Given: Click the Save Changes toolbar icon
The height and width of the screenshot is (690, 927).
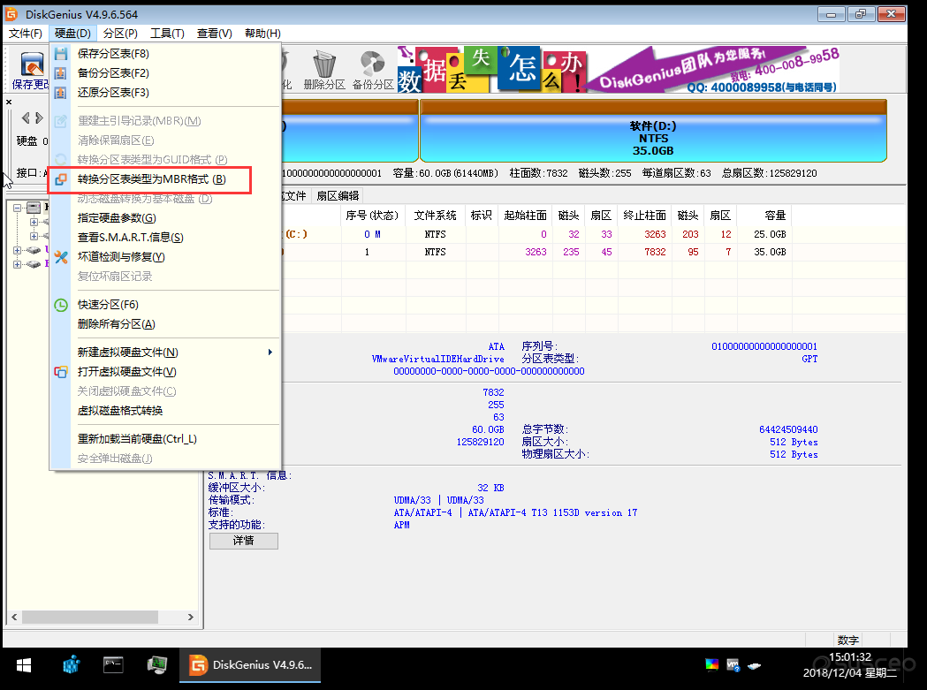Looking at the screenshot, I should pos(32,71).
